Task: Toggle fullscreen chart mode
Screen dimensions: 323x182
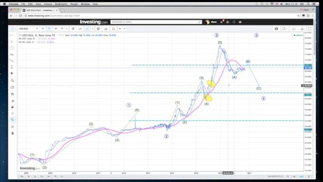Action: tap(310, 29)
